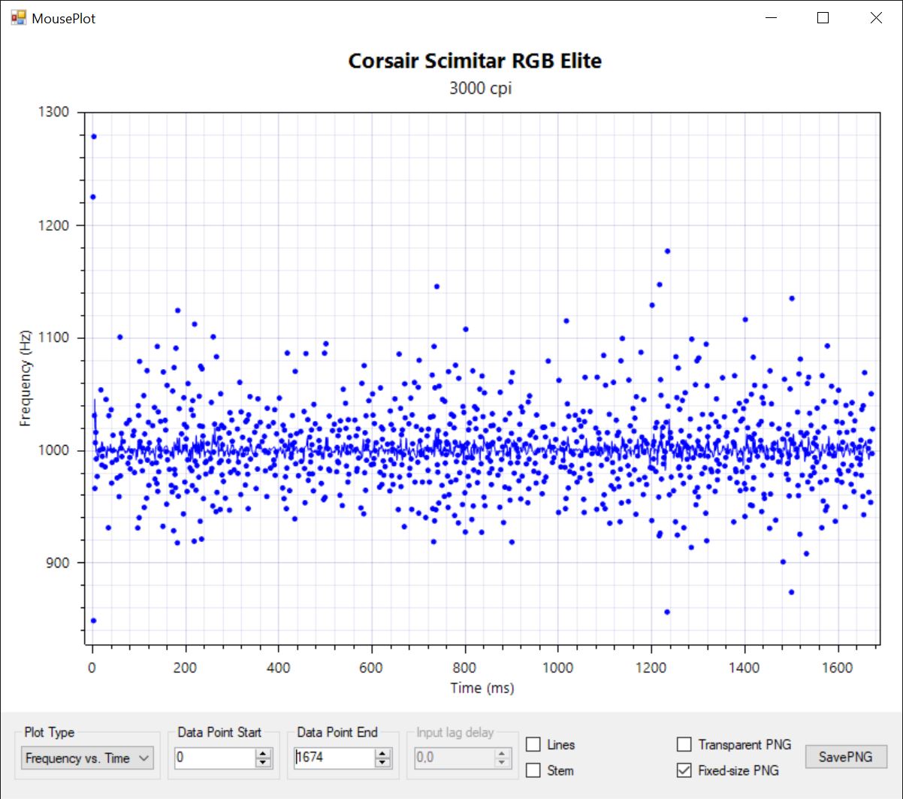Click the 1200 x-axis tick label
The height and width of the screenshot is (799, 903).
point(651,667)
